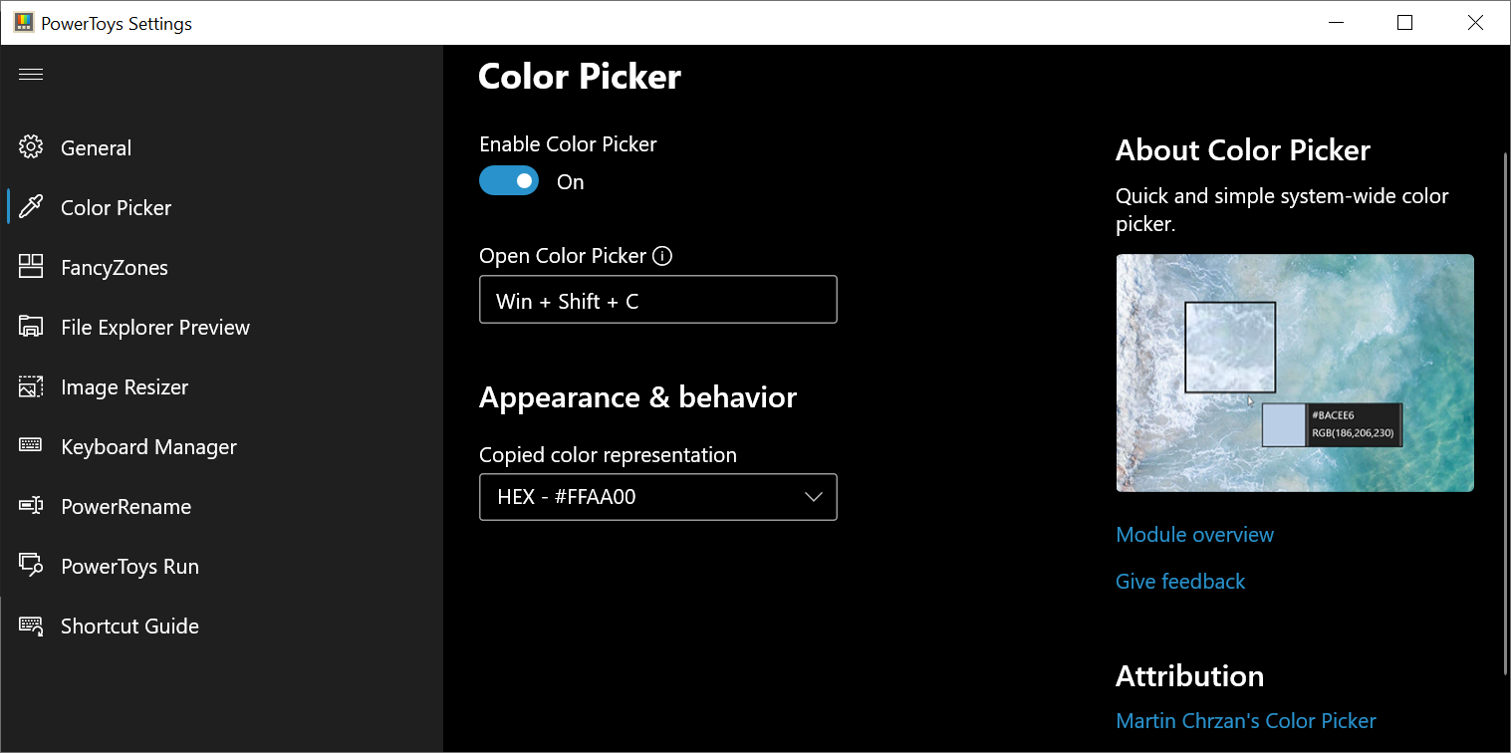Disable the Color Picker toggle
The width and height of the screenshot is (1511, 753).
(x=509, y=180)
